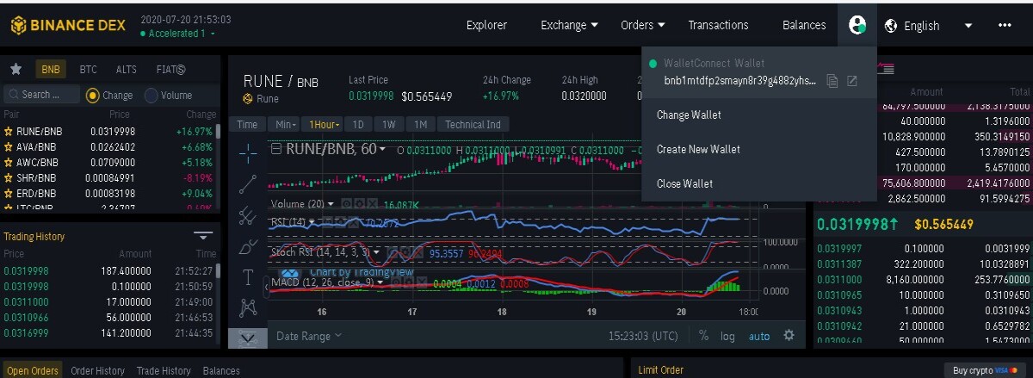Open the 1Hour interval dropdown
This screenshot has height=378, width=1033.
[x=325, y=124]
